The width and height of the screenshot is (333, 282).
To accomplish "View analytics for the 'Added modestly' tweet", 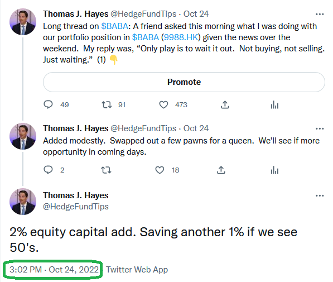I will click(274, 170).
